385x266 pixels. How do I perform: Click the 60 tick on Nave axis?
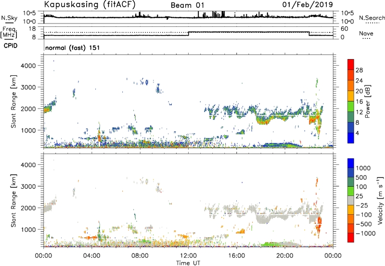pos(344,29)
